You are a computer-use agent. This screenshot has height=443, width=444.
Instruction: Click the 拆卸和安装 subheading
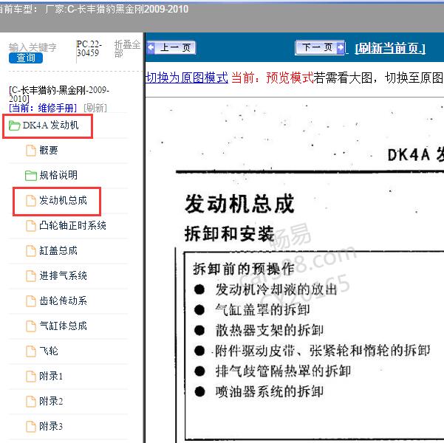[230, 234]
